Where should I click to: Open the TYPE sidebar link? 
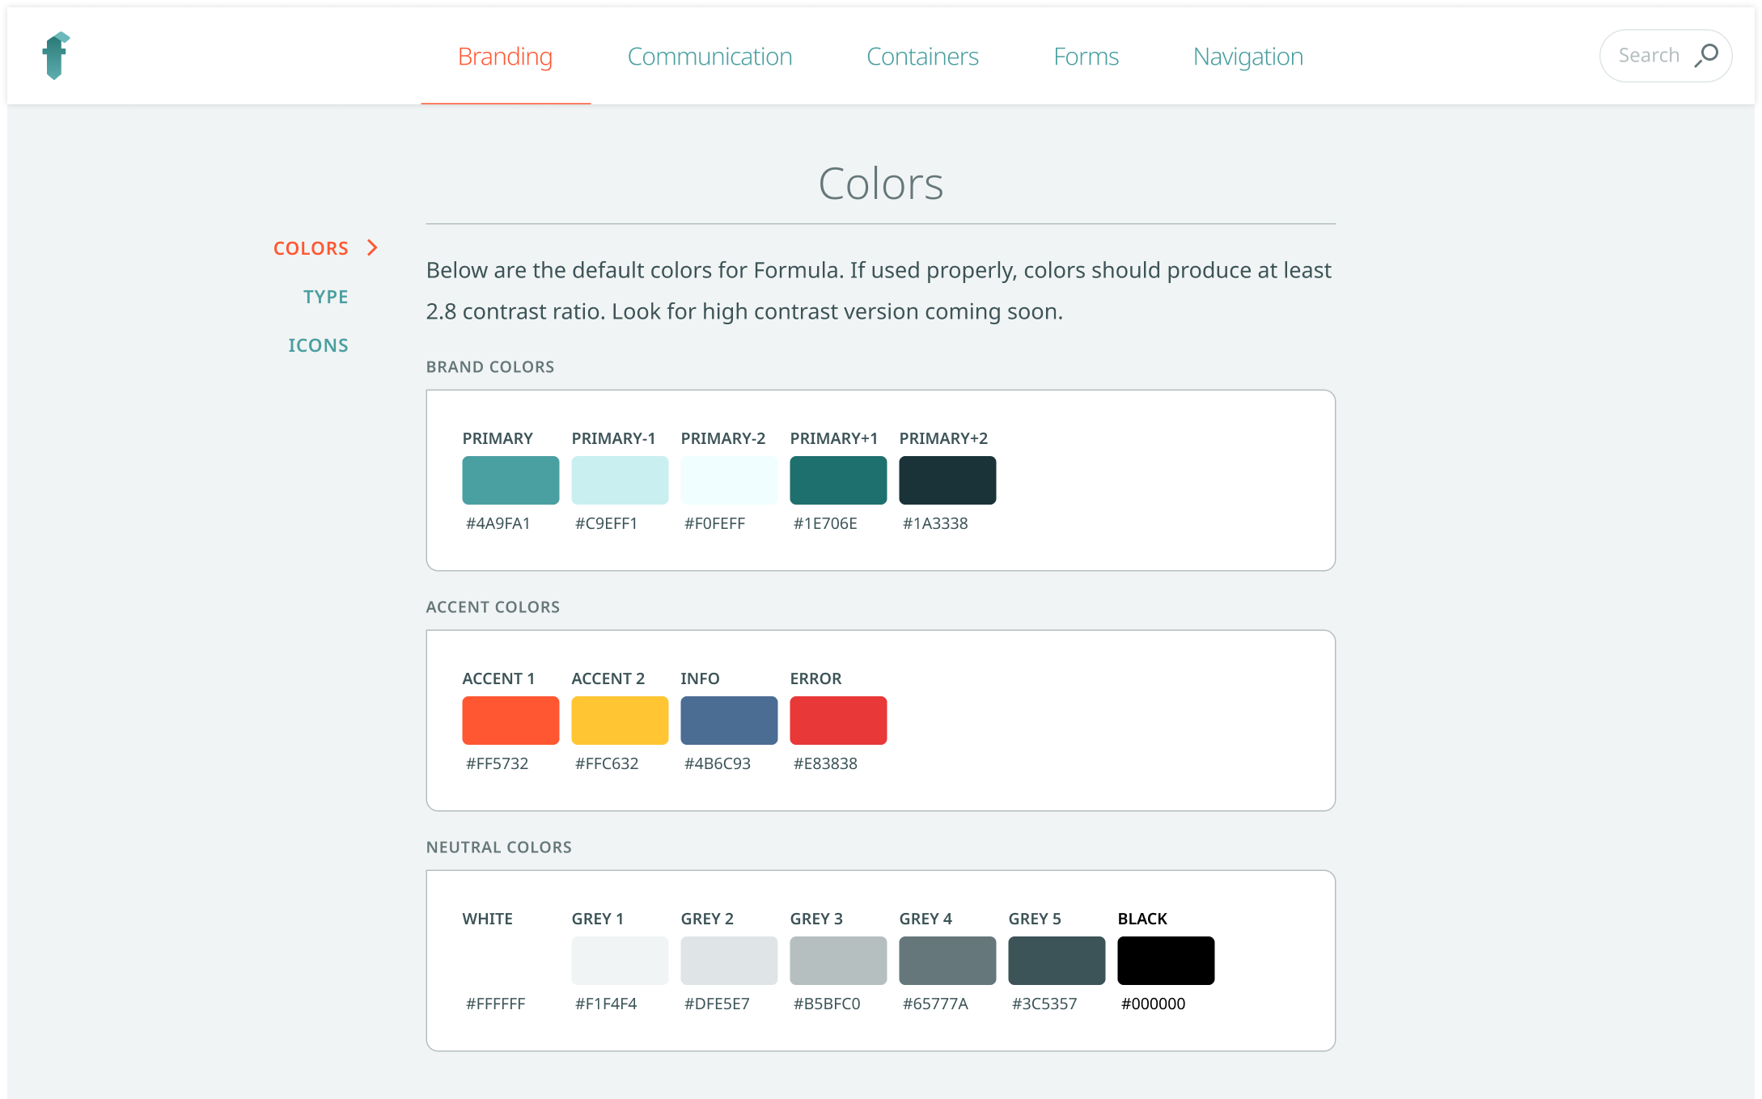click(325, 297)
